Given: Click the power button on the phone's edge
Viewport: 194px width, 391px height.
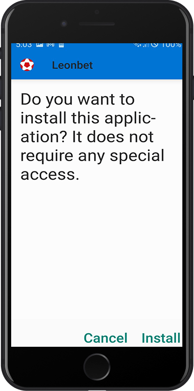Looking at the screenshot, I should pyautogui.click(x=193, y=88).
